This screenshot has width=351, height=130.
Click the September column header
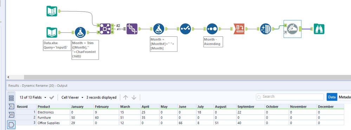(x=251, y=107)
